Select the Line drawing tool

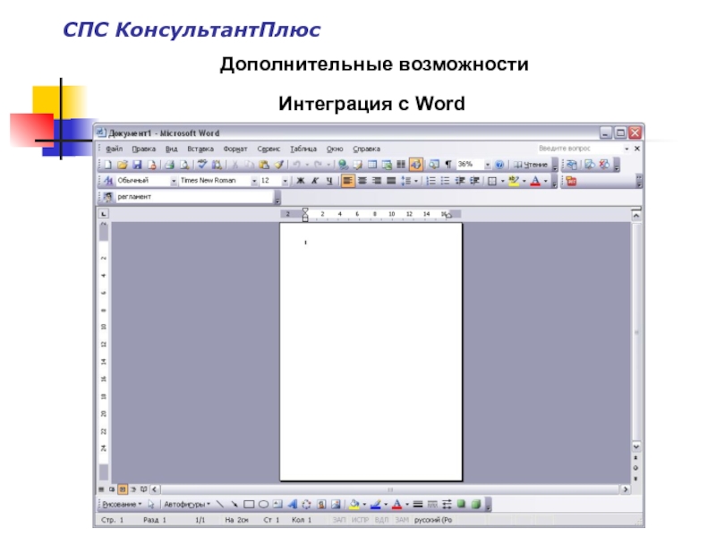pyautogui.click(x=220, y=505)
